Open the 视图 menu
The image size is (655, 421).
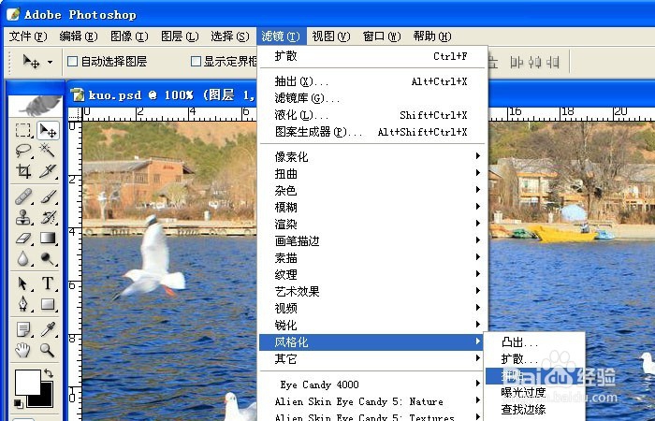pos(331,36)
